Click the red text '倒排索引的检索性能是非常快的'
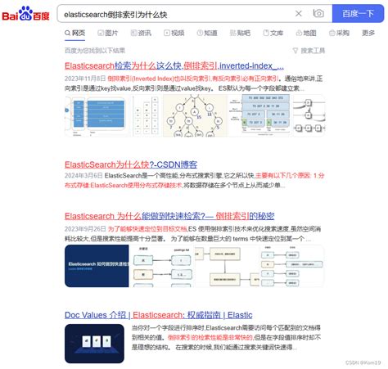The width and height of the screenshot is (388, 369). (210, 337)
